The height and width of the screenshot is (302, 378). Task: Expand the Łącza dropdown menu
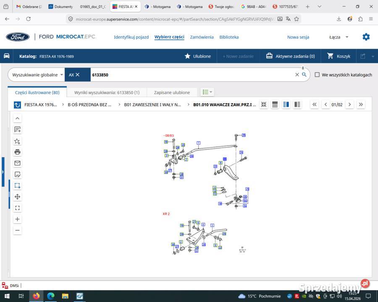click(x=339, y=37)
